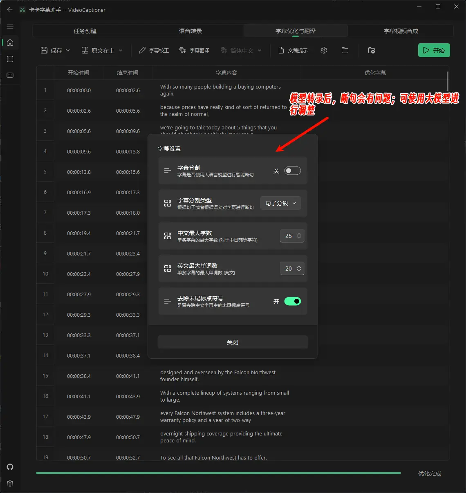Click the subtitle settings gear in toolbar
466x493 pixels.
[x=324, y=50]
